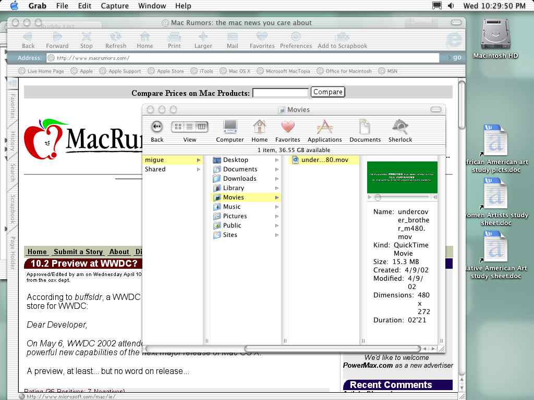The width and height of the screenshot is (534, 400).
Task: Select the Downloads folder
Action: pos(246,179)
